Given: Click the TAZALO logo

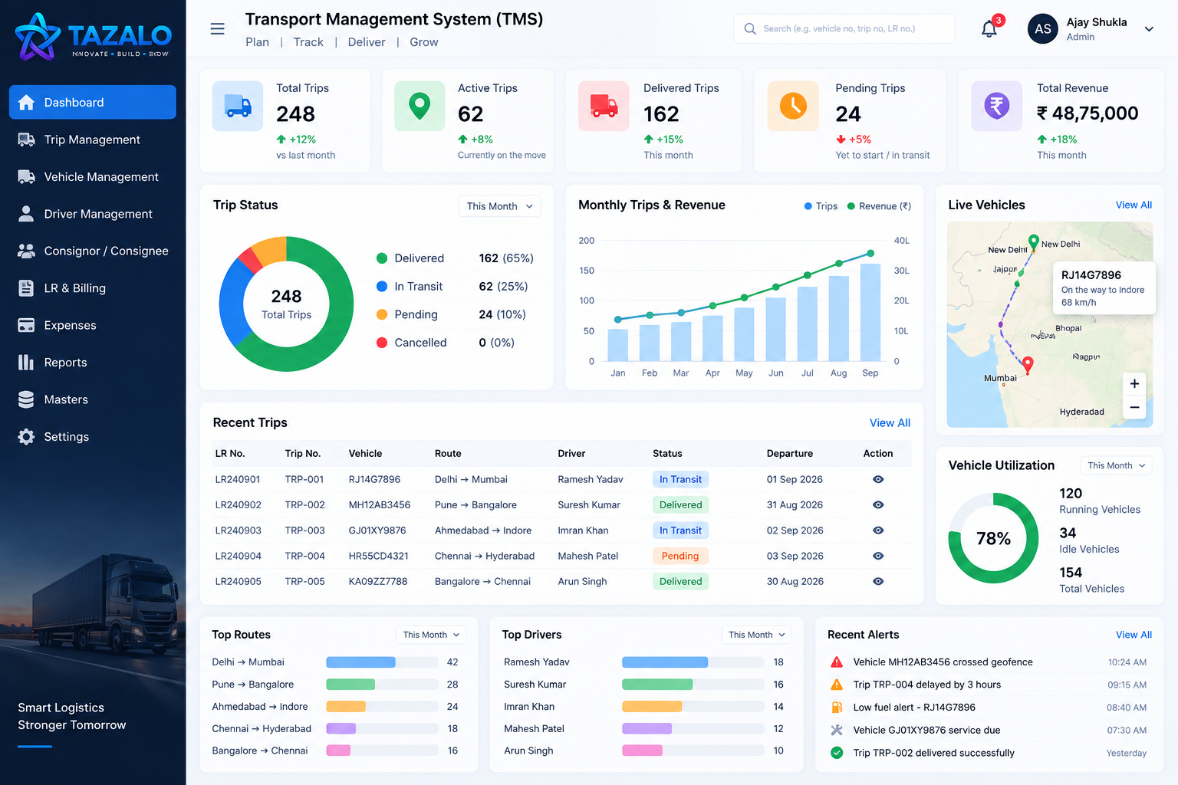Looking at the screenshot, I should [x=93, y=36].
